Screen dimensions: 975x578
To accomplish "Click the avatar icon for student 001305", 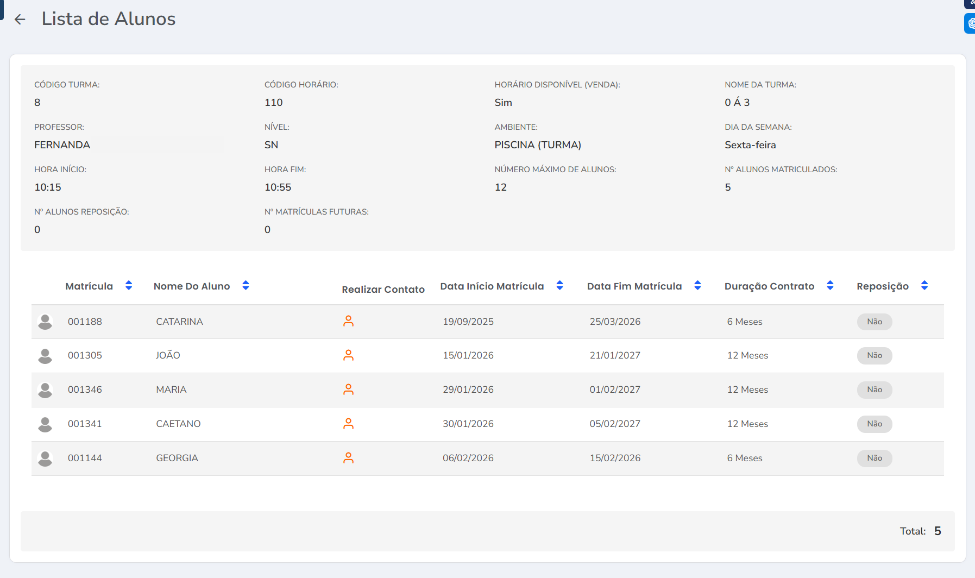I will click(45, 356).
